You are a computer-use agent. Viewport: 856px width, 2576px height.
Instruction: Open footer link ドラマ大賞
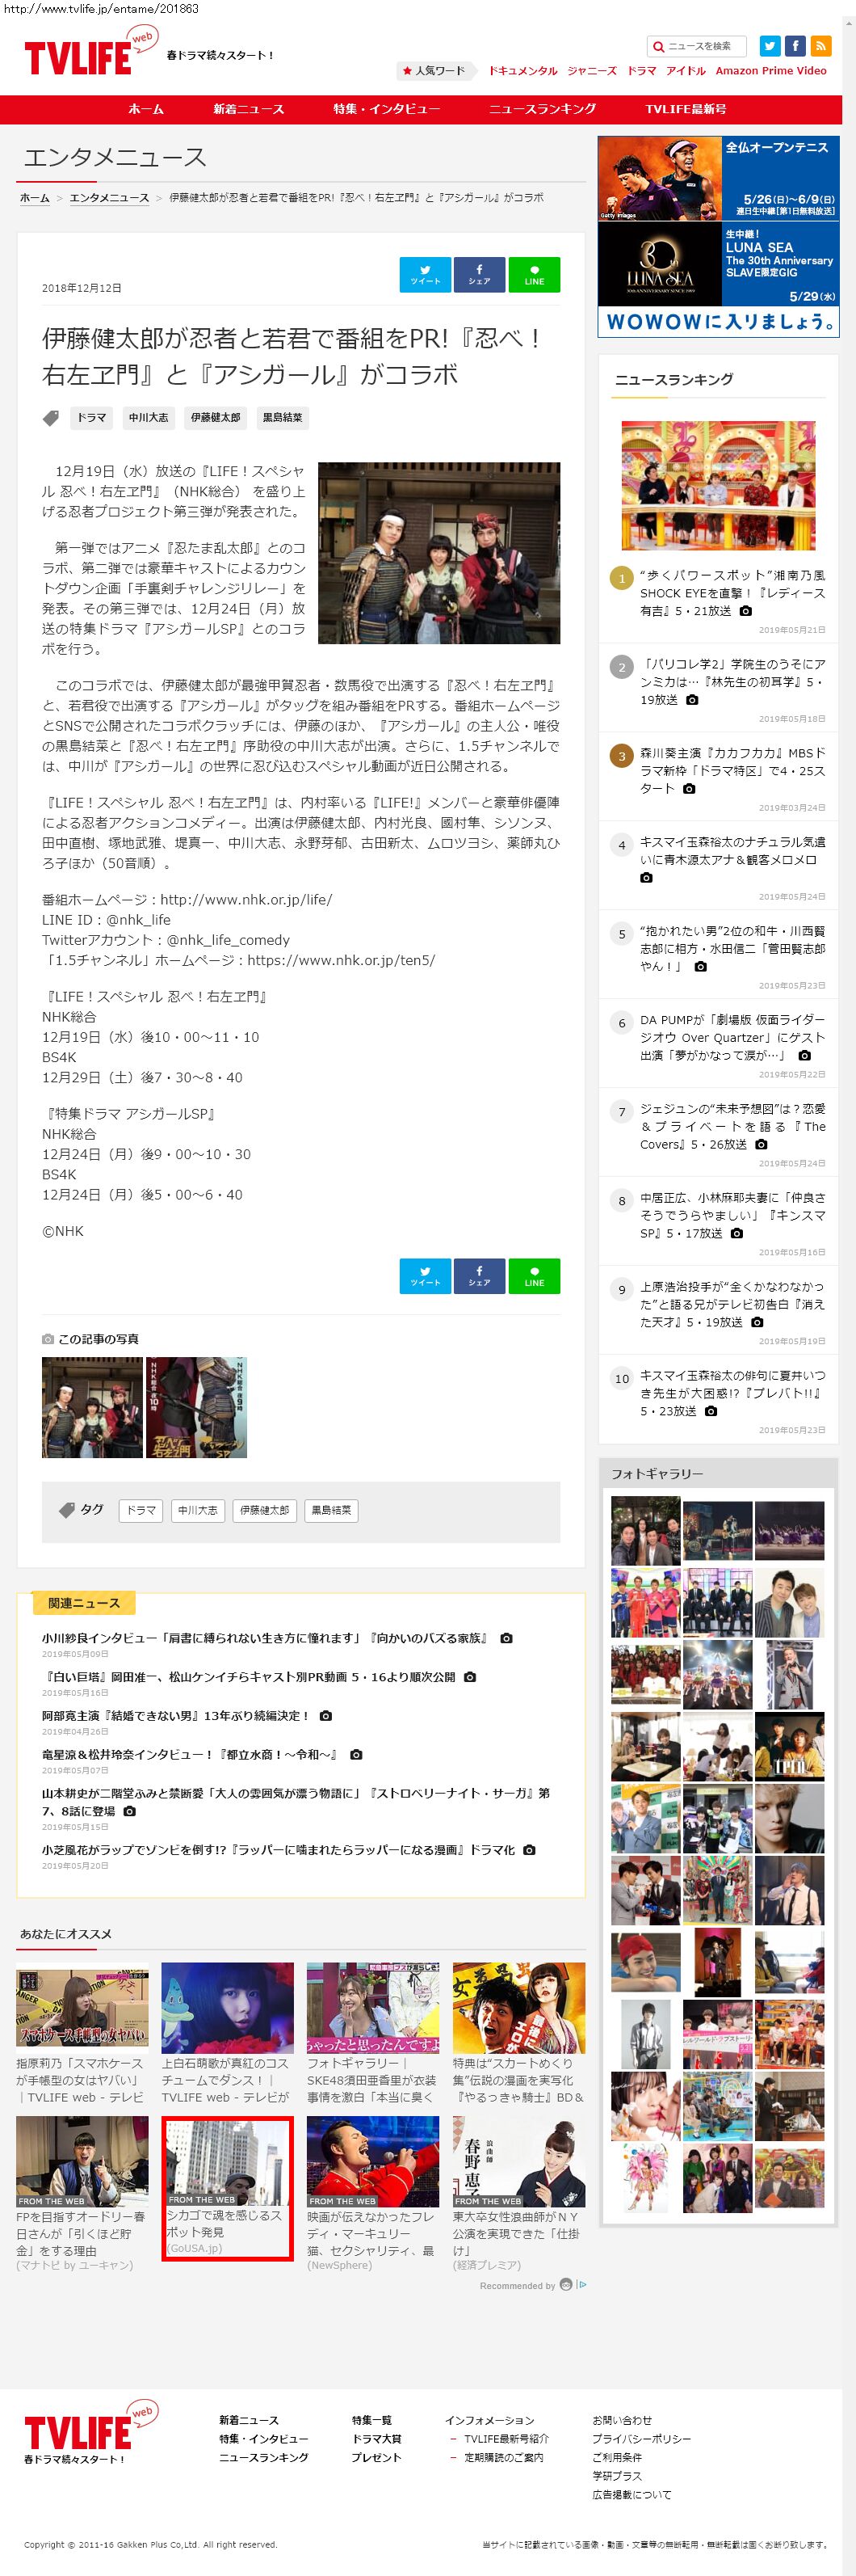coord(376,2439)
